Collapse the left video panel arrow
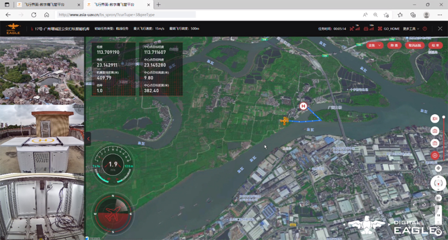The width and height of the screenshot is (448, 240). pyautogui.click(x=88, y=139)
